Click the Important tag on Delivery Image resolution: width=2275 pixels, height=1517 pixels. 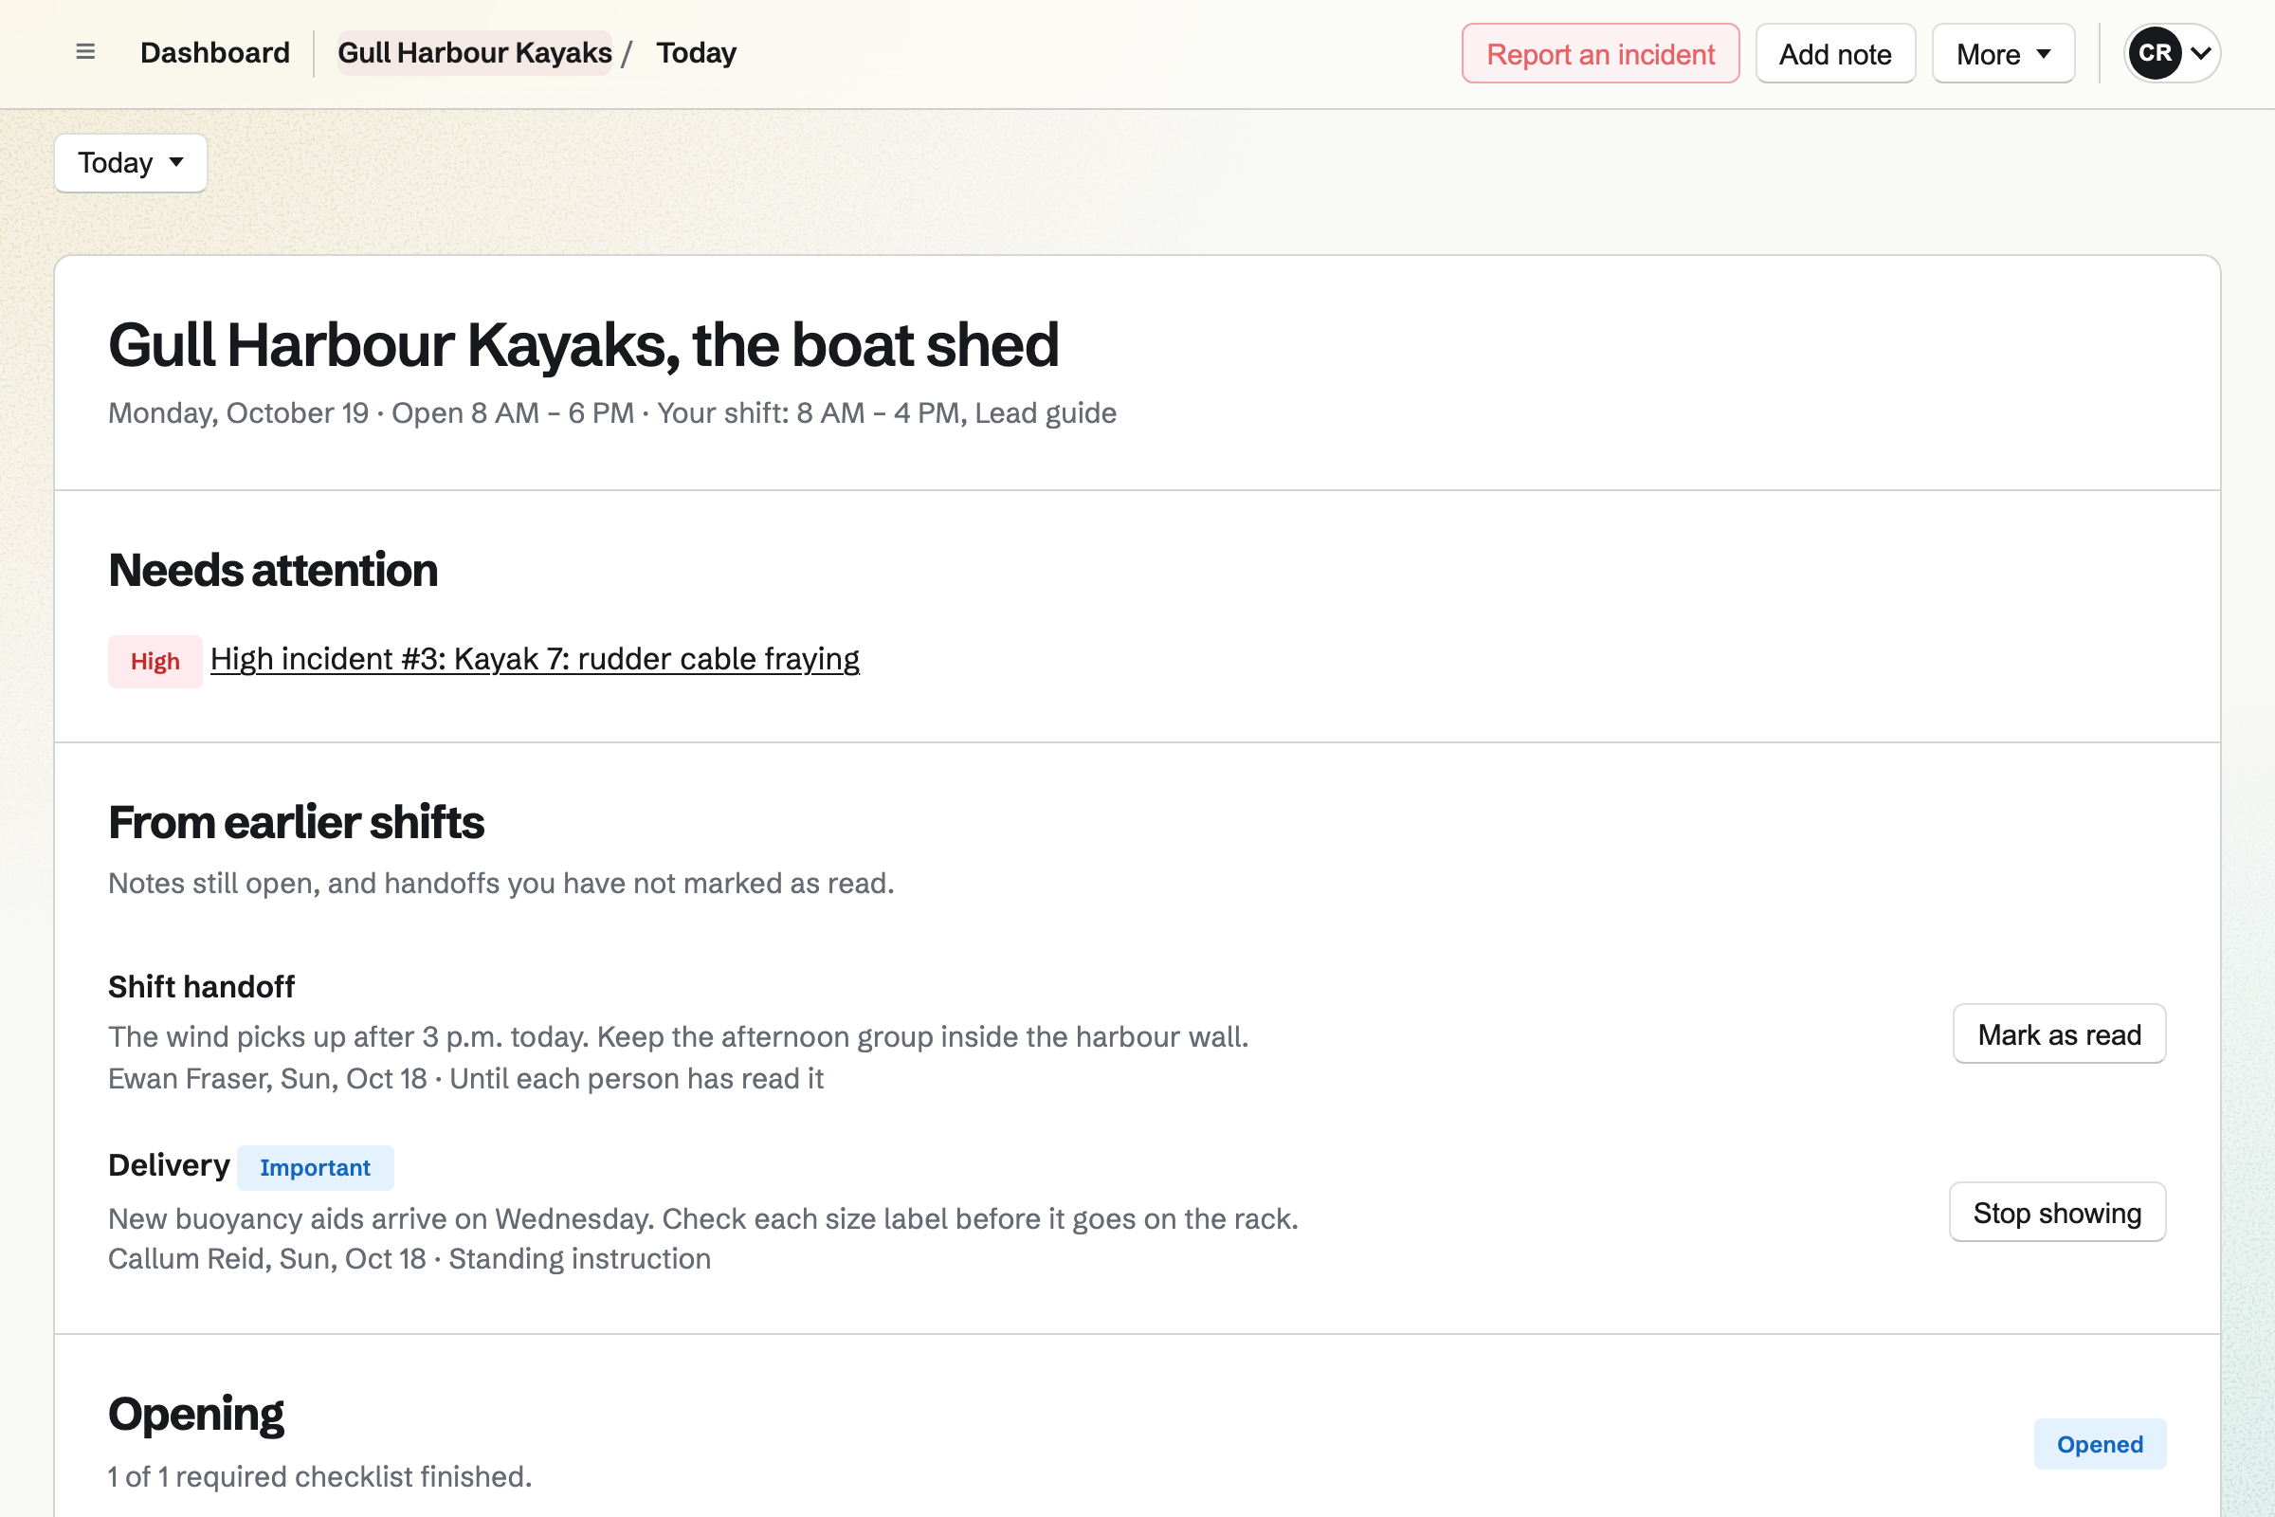315,1168
